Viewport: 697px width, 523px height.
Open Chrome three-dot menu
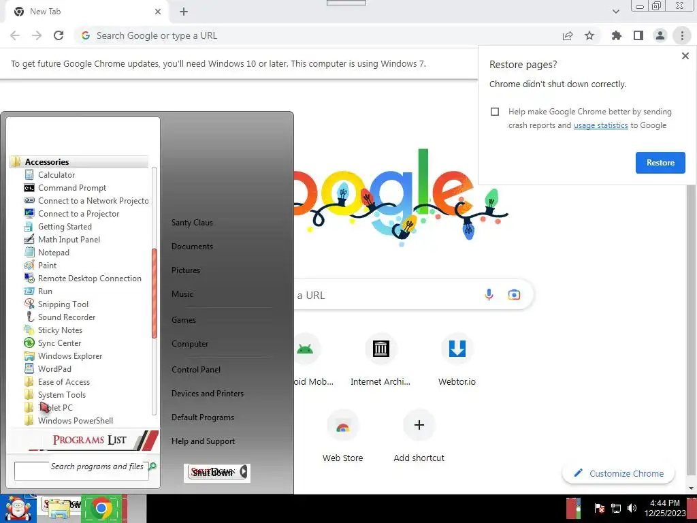[682, 35]
